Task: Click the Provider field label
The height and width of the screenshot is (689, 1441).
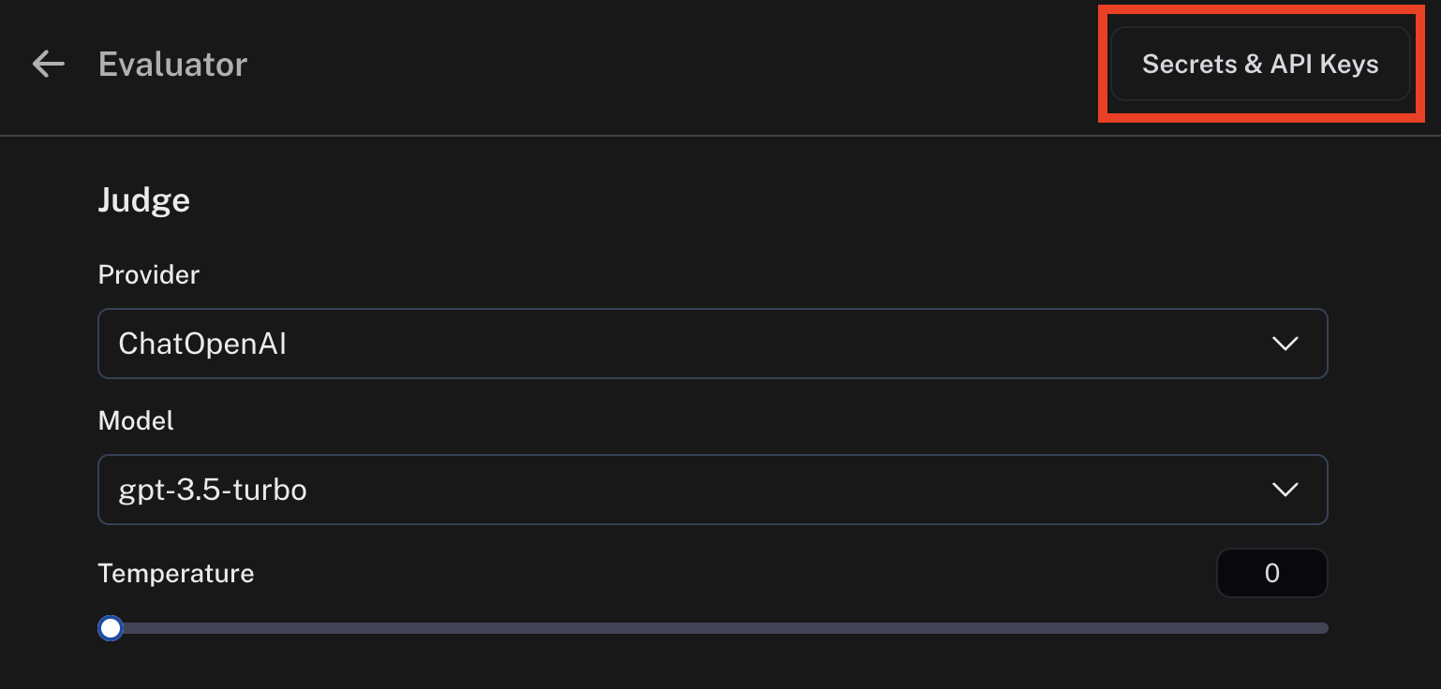Action: point(148,274)
